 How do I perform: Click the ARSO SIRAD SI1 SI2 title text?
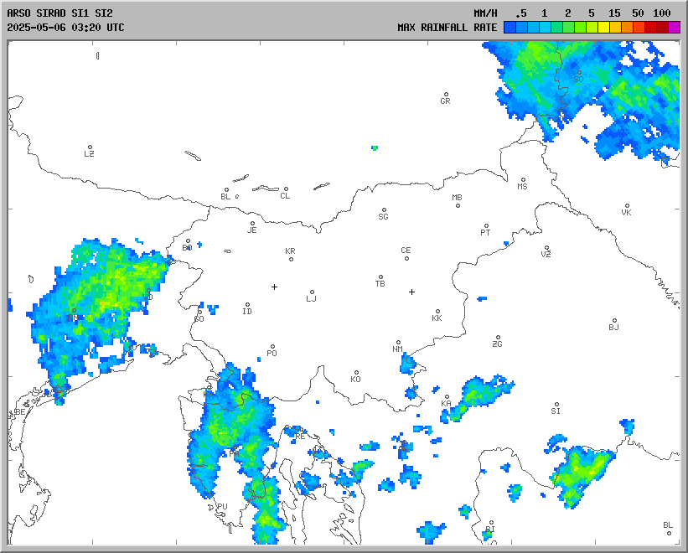coord(59,13)
